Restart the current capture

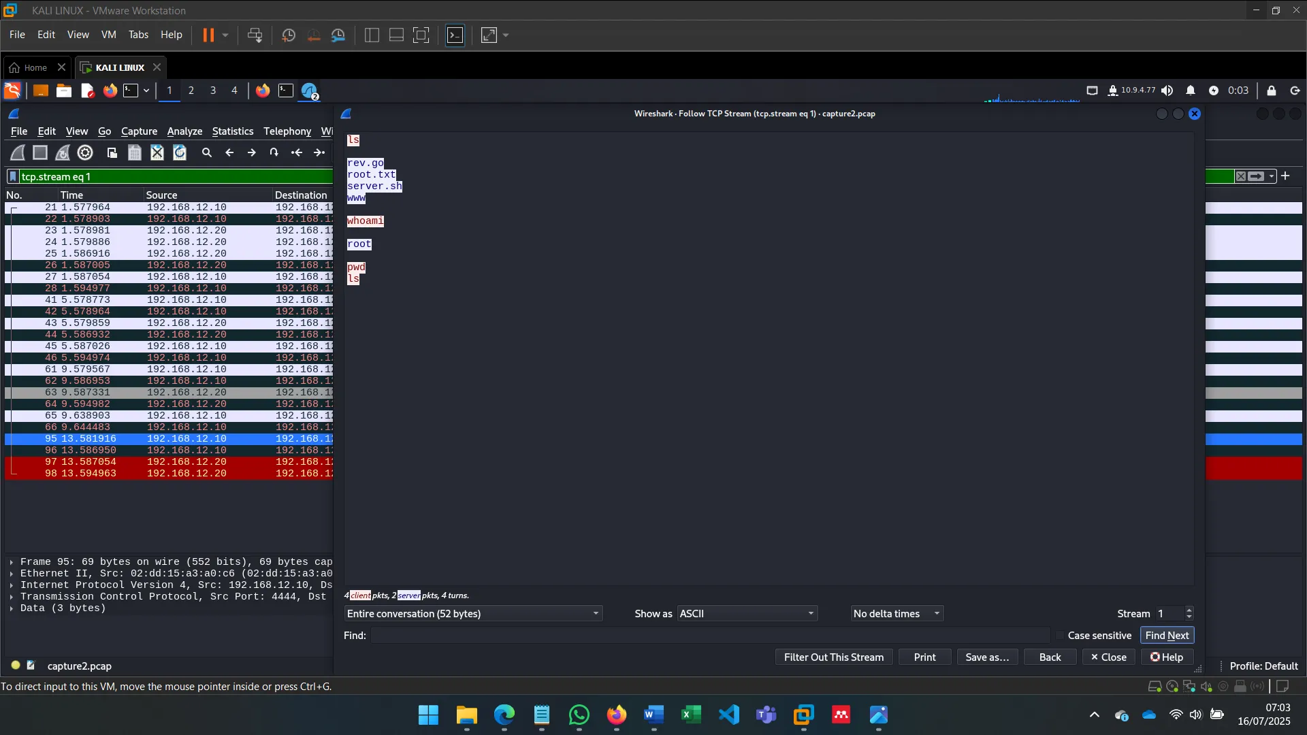(63, 152)
